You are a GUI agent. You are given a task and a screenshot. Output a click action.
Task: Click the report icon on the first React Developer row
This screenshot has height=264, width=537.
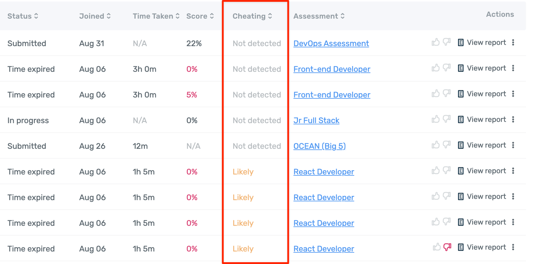tap(461, 171)
